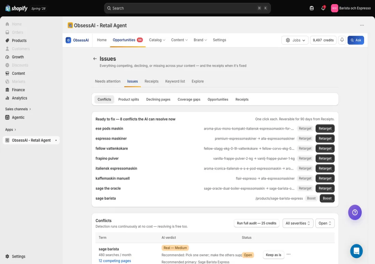
Task: Click the Markets globe icon in sidebar
Action: [7, 81]
